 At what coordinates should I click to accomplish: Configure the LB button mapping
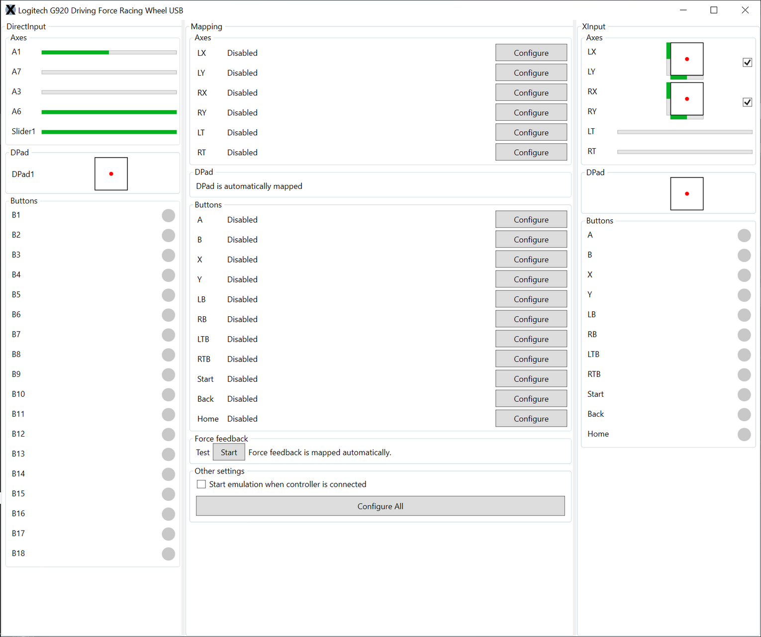(531, 299)
